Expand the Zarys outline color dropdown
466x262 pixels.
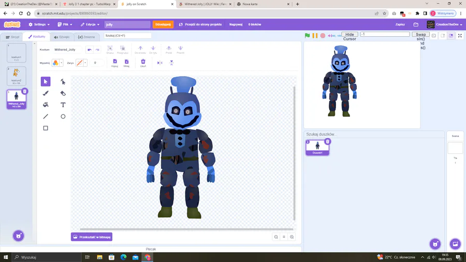(x=85, y=63)
